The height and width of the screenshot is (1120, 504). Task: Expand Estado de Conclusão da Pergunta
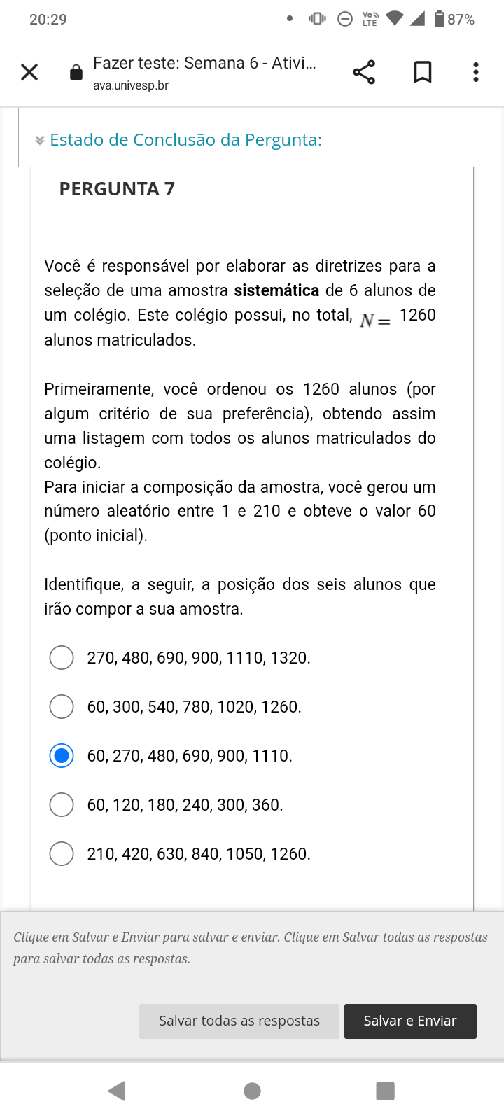tap(185, 140)
